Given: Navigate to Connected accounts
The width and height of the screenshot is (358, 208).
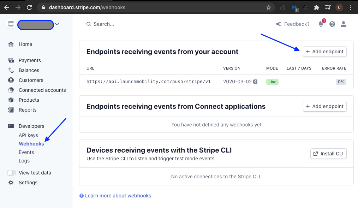Looking at the screenshot, I should 42,90.
